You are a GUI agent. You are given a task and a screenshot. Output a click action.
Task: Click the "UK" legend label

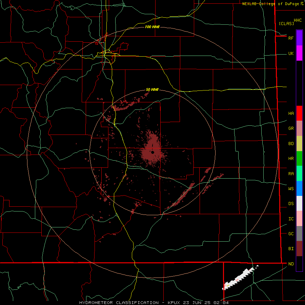[x=291, y=53]
